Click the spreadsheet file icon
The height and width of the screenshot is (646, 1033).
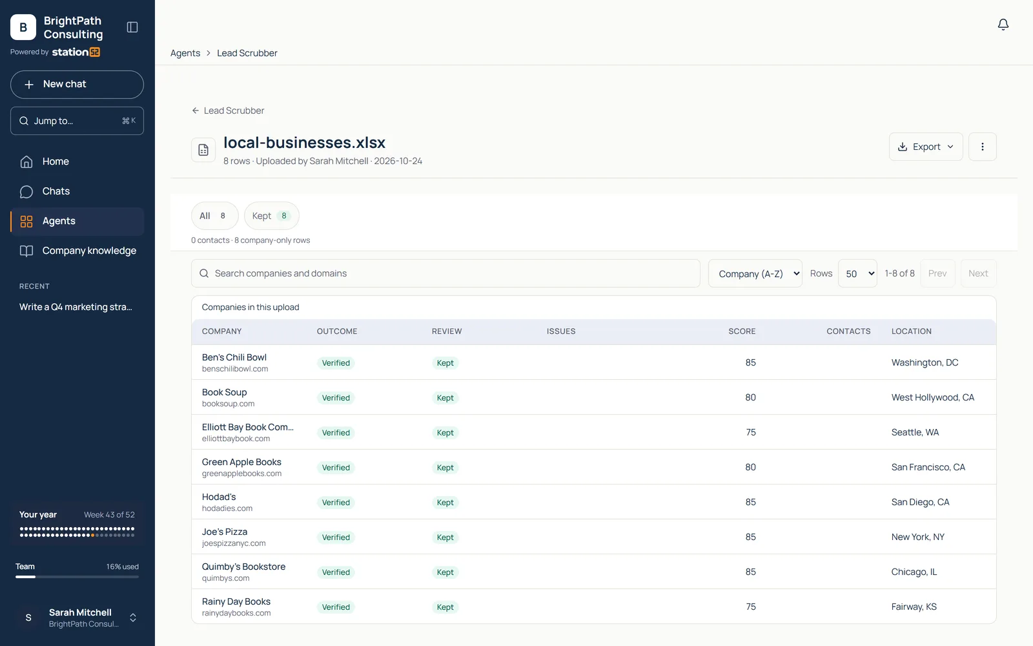tap(203, 150)
